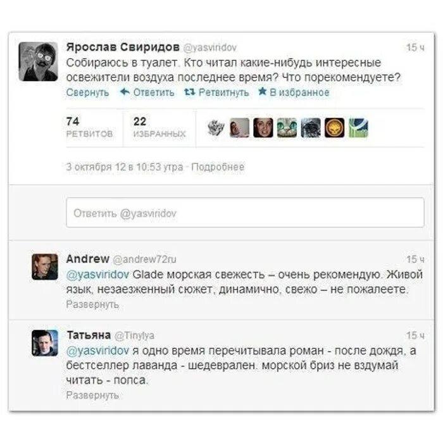
Task: Click the retweet arrows icon
Action: pyautogui.click(x=190, y=92)
